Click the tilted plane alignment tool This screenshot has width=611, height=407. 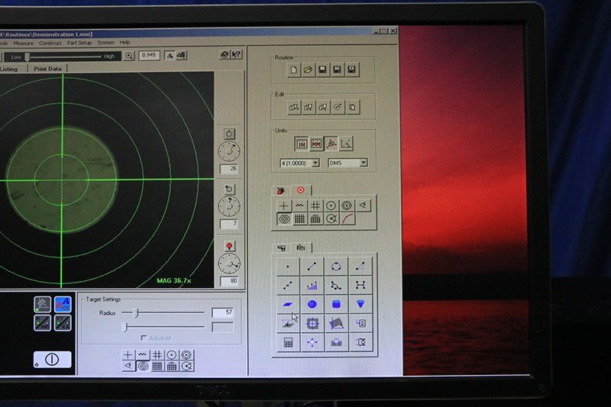pos(336,323)
